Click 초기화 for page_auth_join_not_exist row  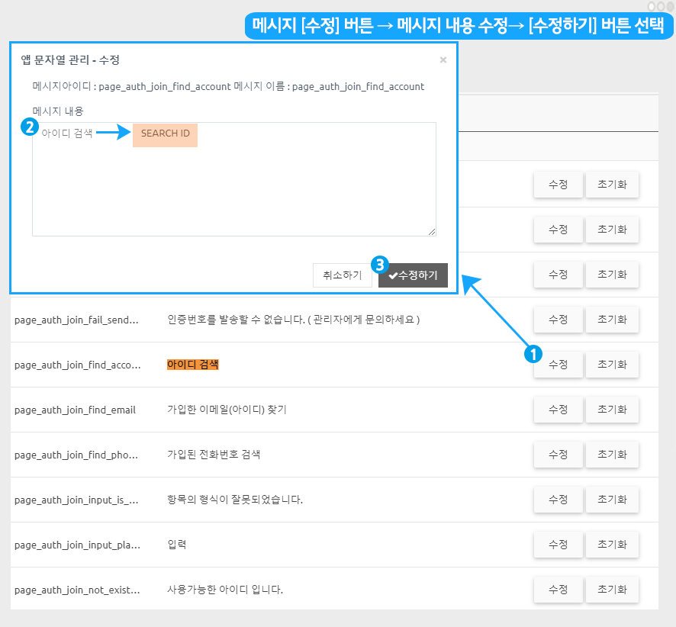[x=612, y=590]
